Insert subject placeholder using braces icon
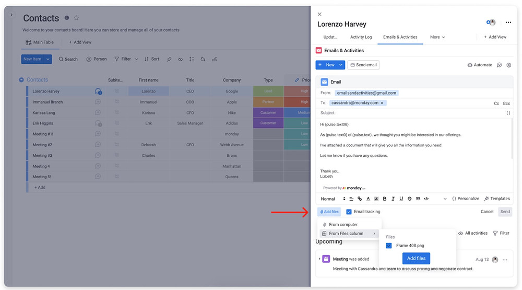522x290 pixels. coord(508,113)
